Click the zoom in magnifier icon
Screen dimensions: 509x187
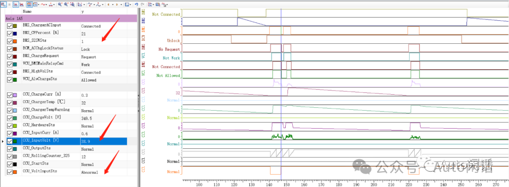(60, 5)
